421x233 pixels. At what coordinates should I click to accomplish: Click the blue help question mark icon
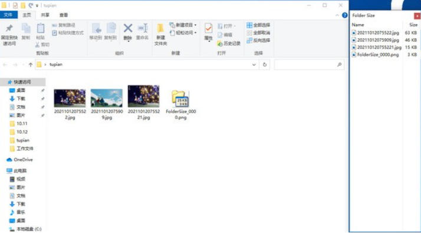[345, 15]
